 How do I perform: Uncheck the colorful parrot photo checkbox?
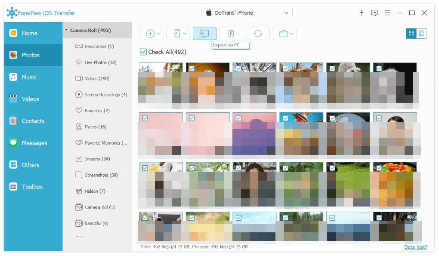(x=285, y=118)
